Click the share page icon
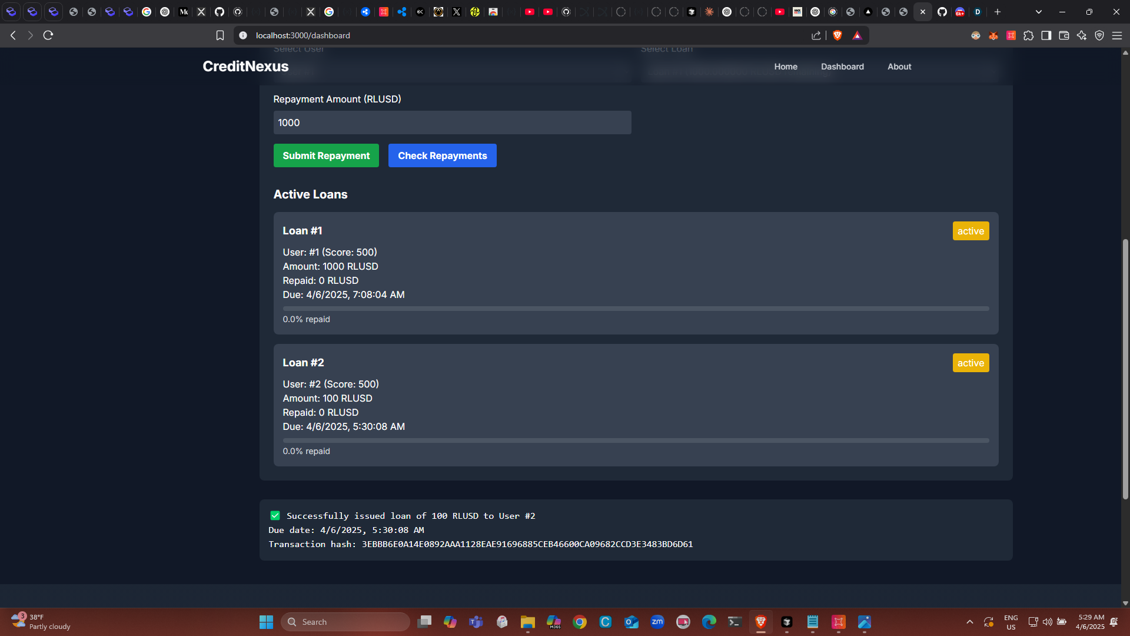Screen dimensions: 1130x636 816,35
